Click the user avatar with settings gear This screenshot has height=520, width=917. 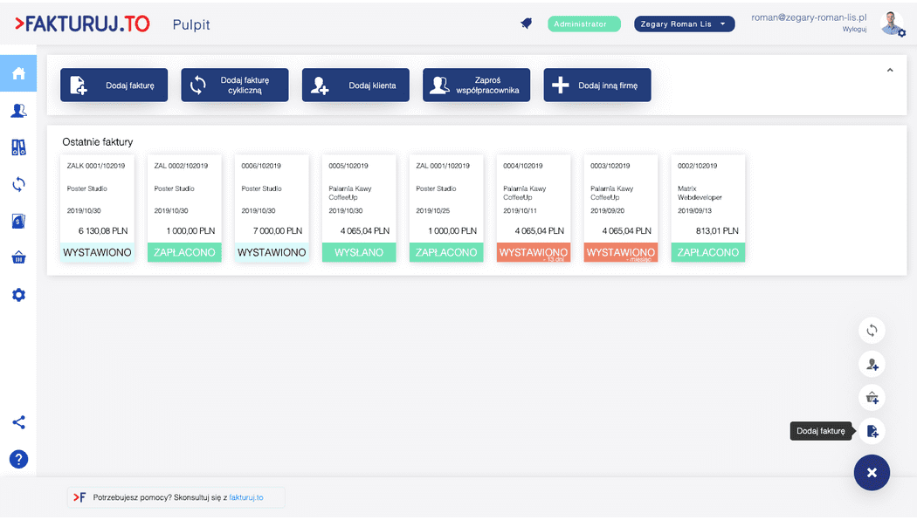click(x=892, y=24)
